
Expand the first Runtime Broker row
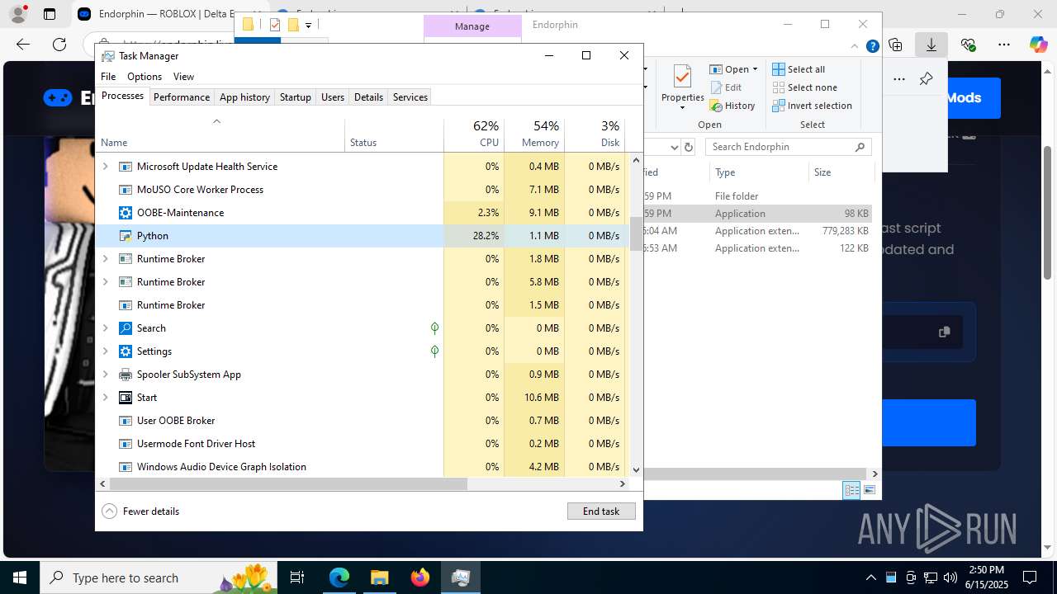tap(105, 259)
